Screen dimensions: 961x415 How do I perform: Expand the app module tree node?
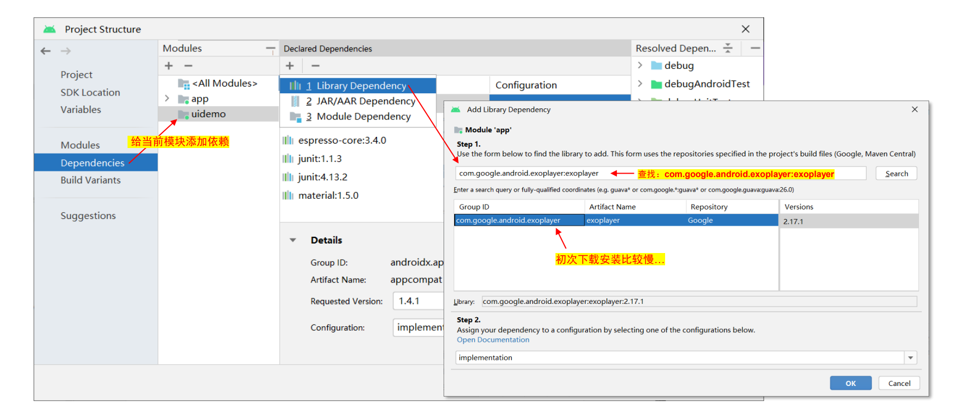[167, 99]
